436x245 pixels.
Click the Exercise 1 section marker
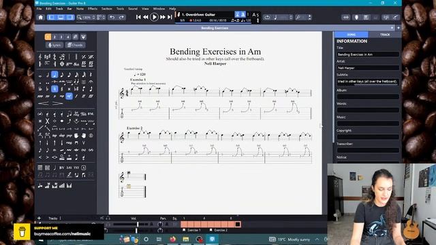191,230
